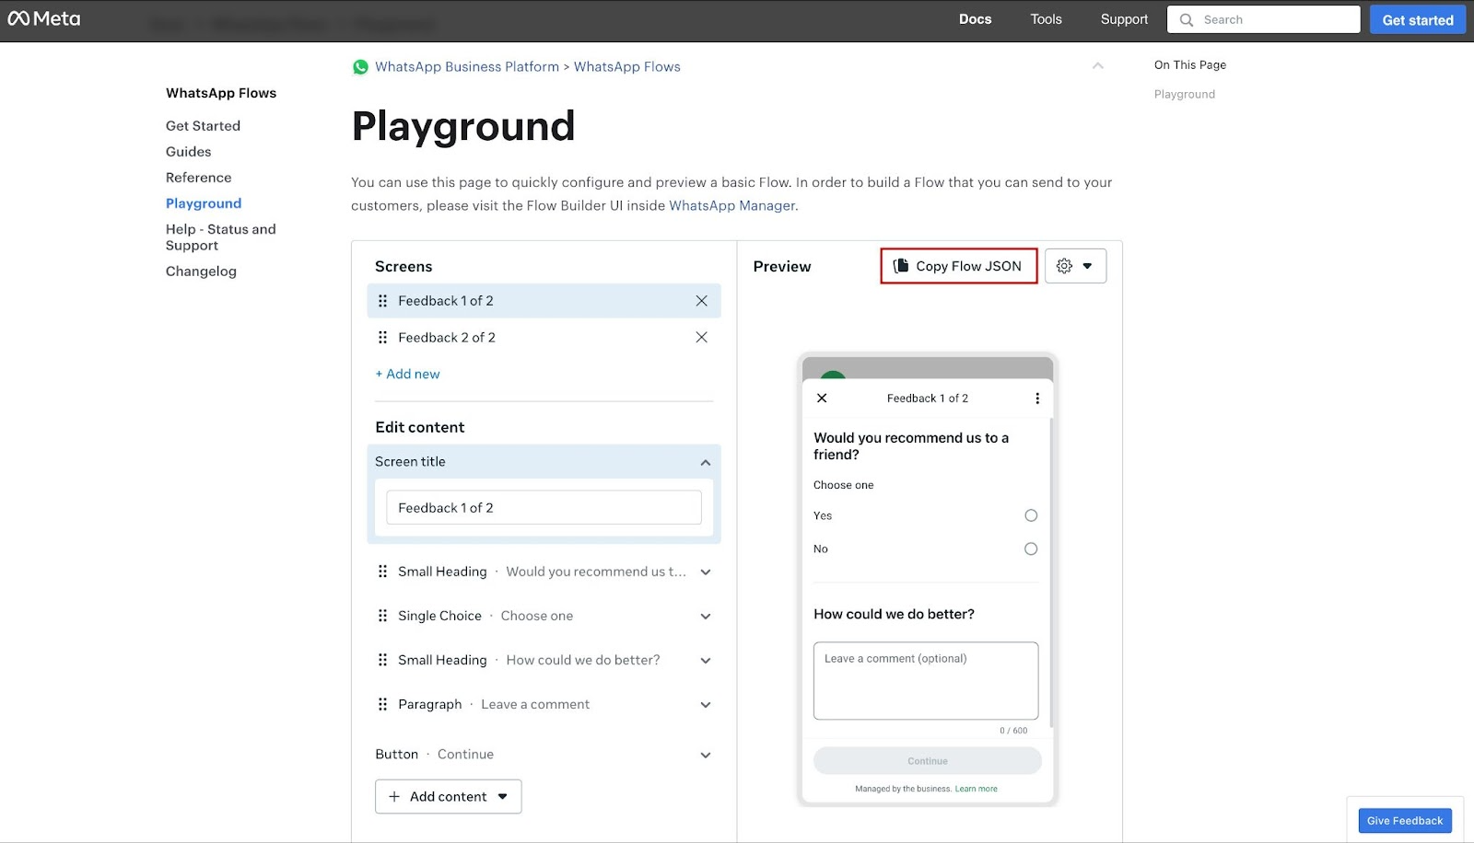Click the Screen title text field

(x=544, y=508)
